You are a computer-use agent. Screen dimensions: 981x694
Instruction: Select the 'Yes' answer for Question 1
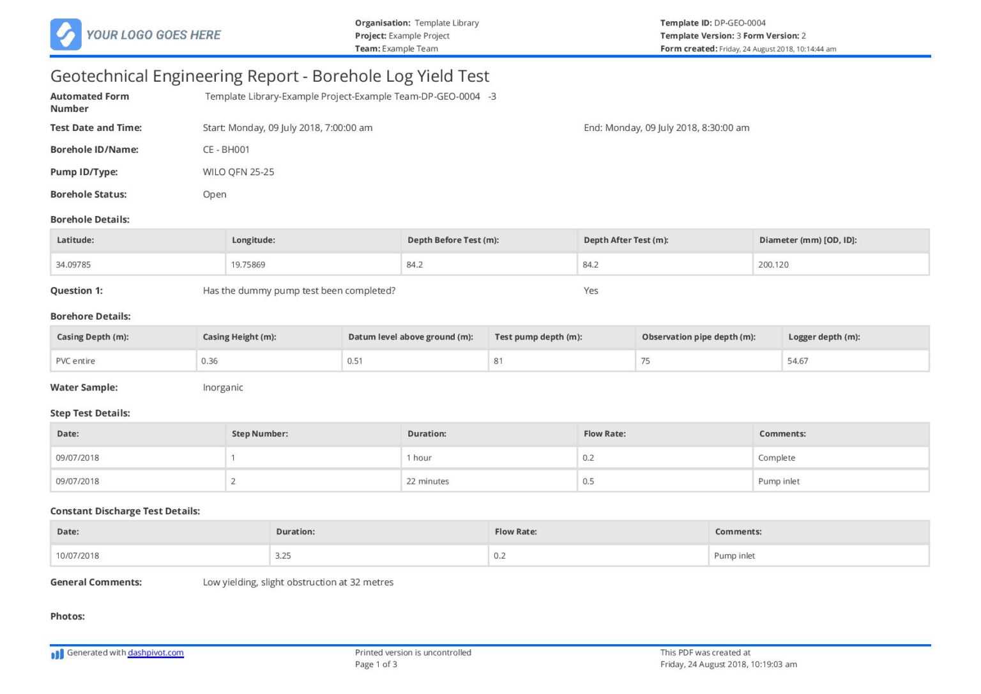[x=591, y=290]
